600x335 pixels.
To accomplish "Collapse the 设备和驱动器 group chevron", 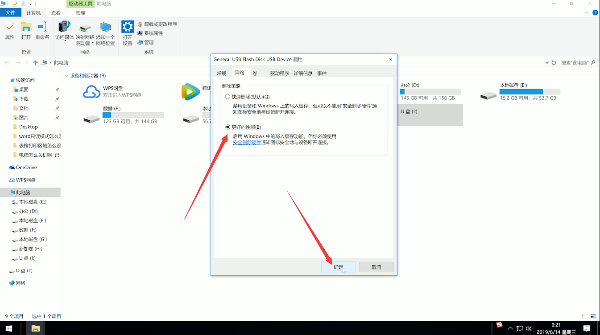I will [66, 76].
